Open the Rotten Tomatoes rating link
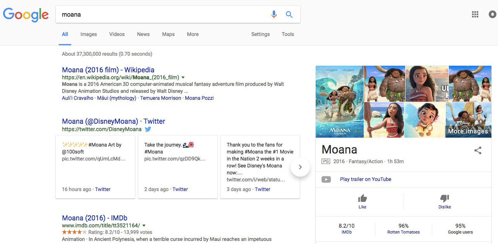Screen dimensions: 498x244 point(403,232)
